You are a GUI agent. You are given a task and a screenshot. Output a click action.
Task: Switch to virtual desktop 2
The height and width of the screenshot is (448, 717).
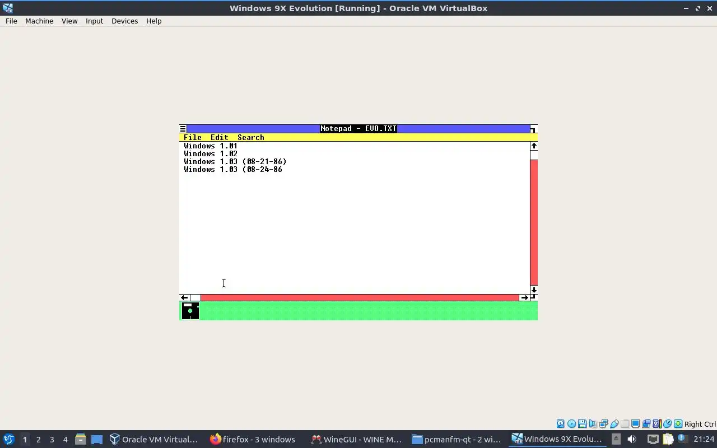(x=39, y=439)
